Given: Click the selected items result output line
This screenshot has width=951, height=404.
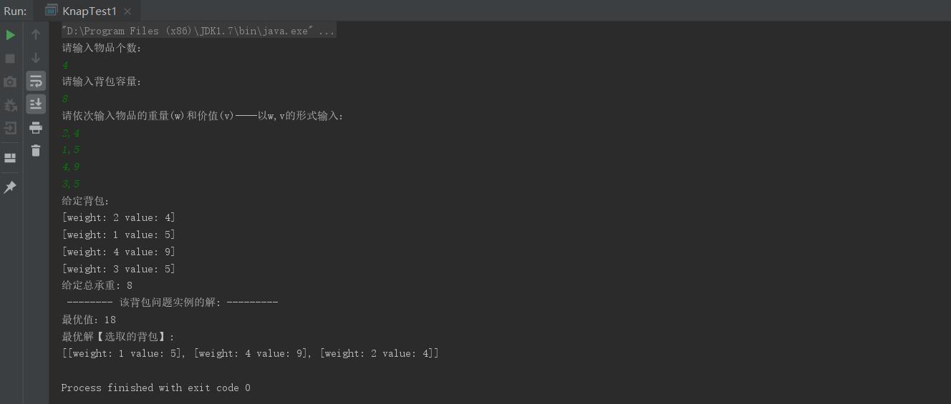Looking at the screenshot, I should point(251,353).
